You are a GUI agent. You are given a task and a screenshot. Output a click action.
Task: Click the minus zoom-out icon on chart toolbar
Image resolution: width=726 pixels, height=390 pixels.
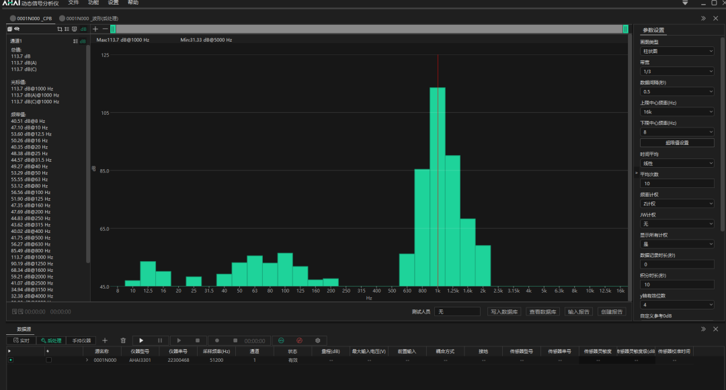(105, 29)
